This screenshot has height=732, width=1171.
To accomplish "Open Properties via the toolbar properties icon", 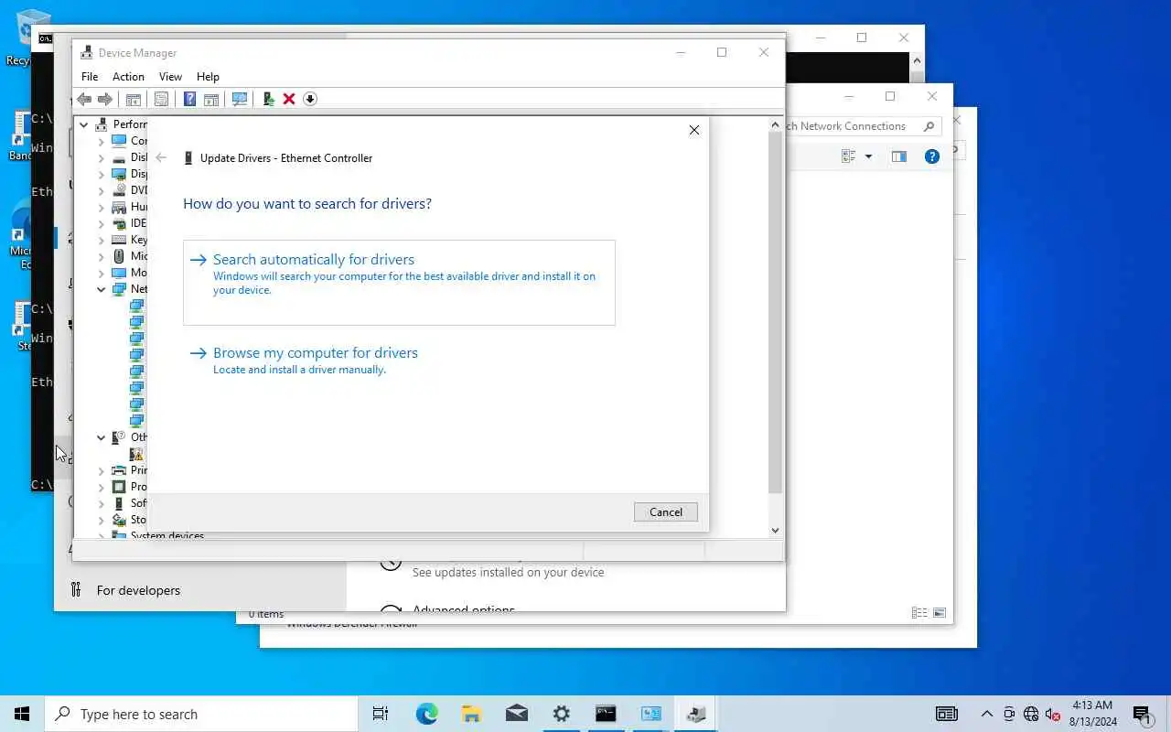I will (161, 99).
